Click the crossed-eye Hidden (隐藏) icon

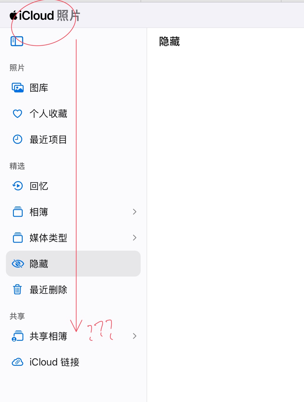[18, 264]
